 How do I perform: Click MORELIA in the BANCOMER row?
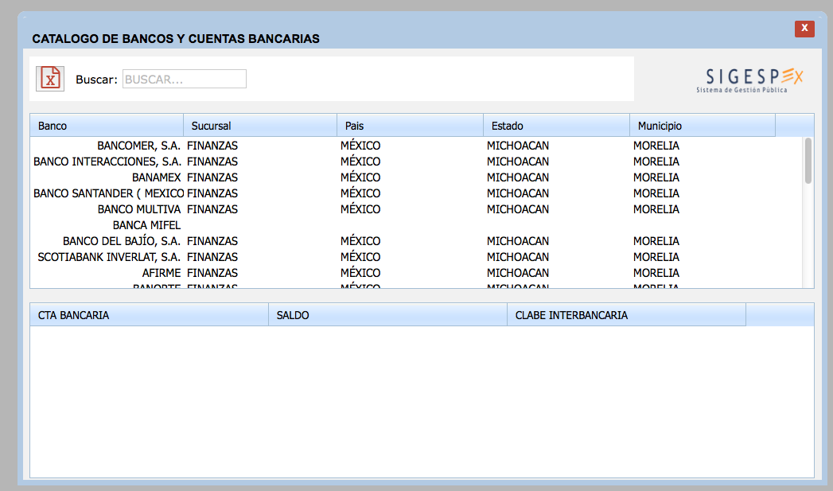[656, 146]
